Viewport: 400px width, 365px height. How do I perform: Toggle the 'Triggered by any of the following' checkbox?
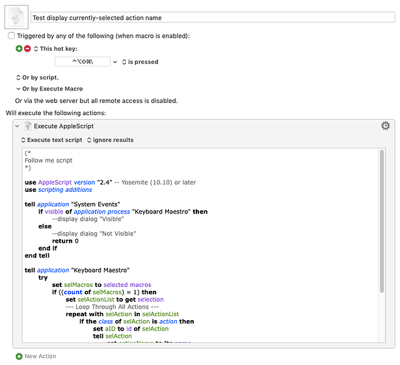point(12,36)
